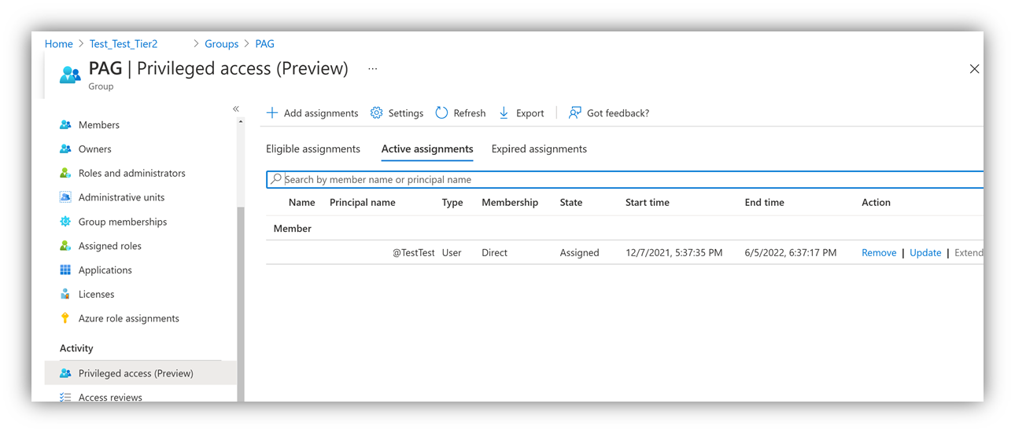Open Licenses from the sidebar
The image size is (1015, 433).
pyautogui.click(x=96, y=294)
